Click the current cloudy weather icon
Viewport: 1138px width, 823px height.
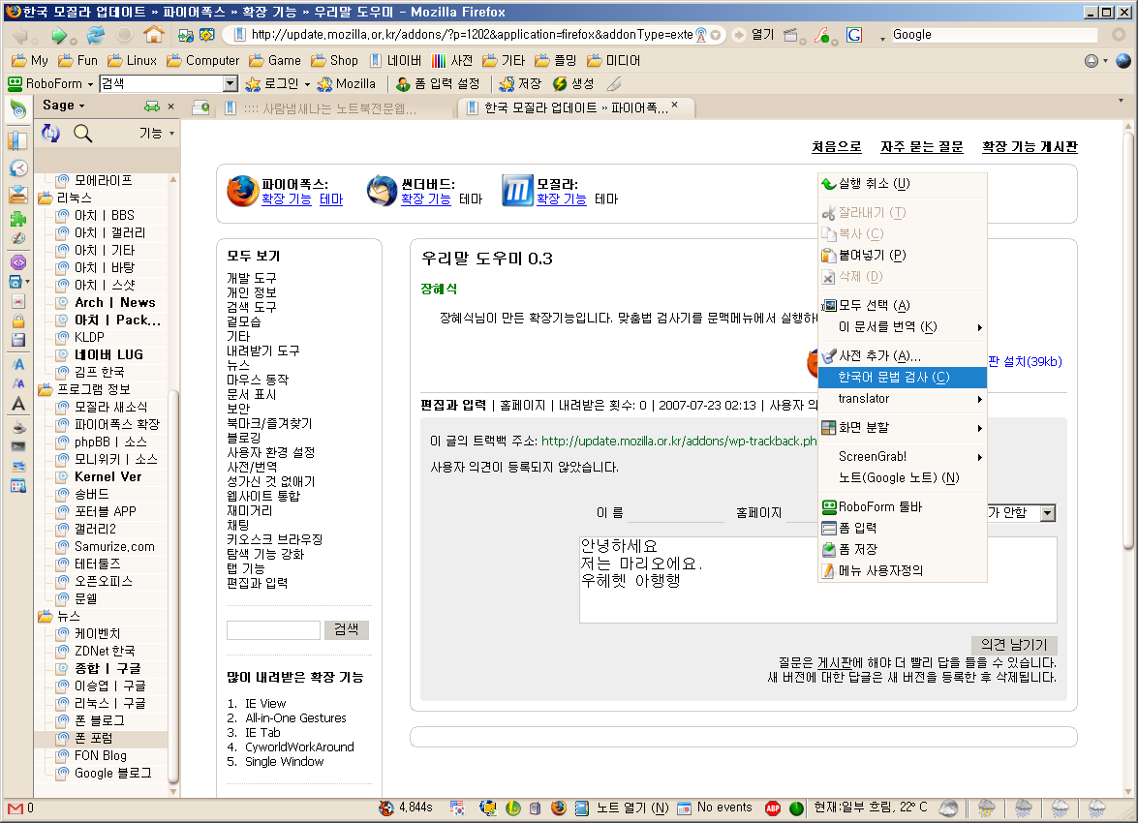pos(948,808)
